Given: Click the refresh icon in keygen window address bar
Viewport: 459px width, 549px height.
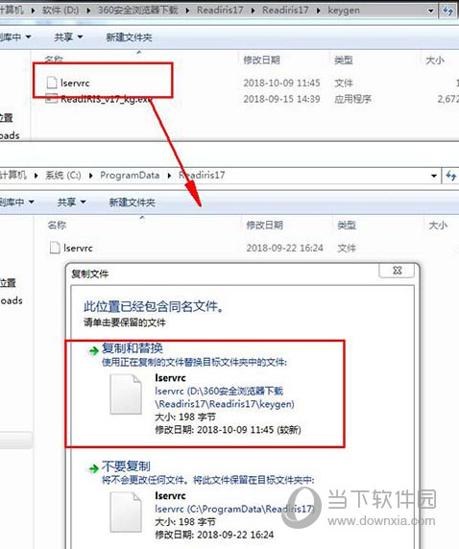Looking at the screenshot, I should (448, 11).
